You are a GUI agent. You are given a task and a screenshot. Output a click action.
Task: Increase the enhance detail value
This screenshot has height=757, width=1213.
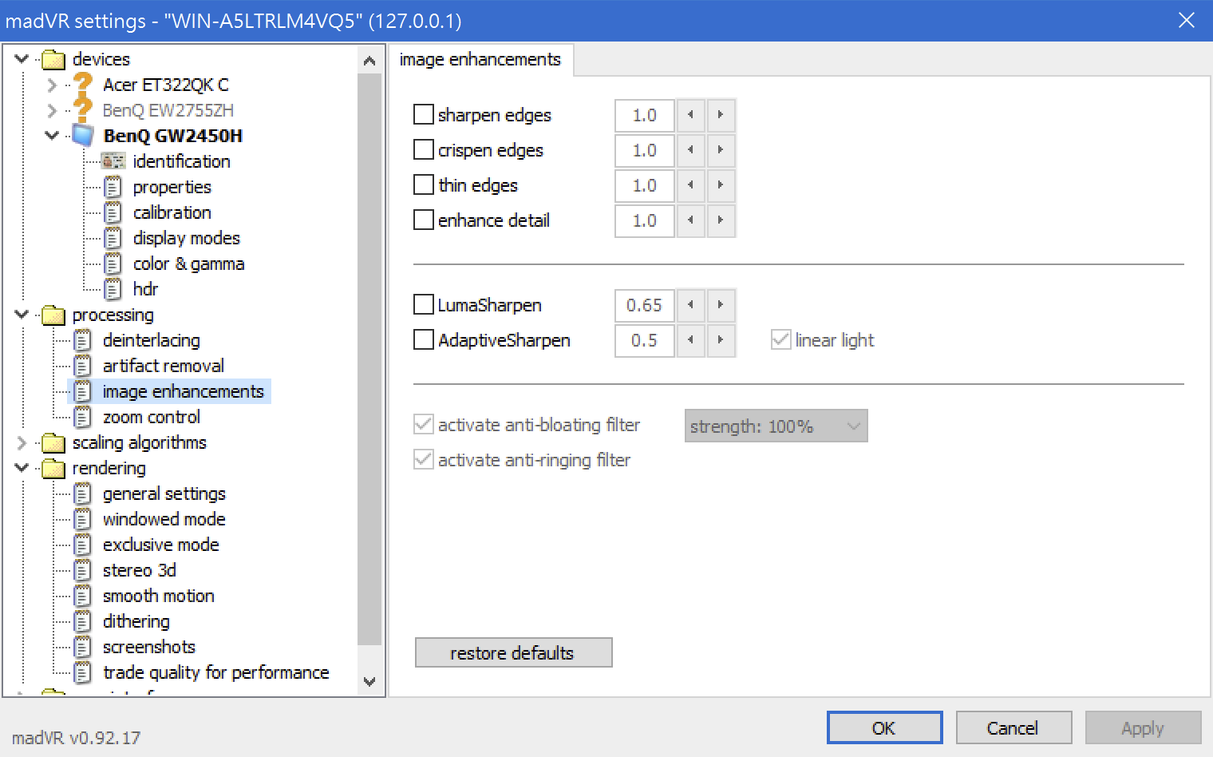[x=721, y=220]
